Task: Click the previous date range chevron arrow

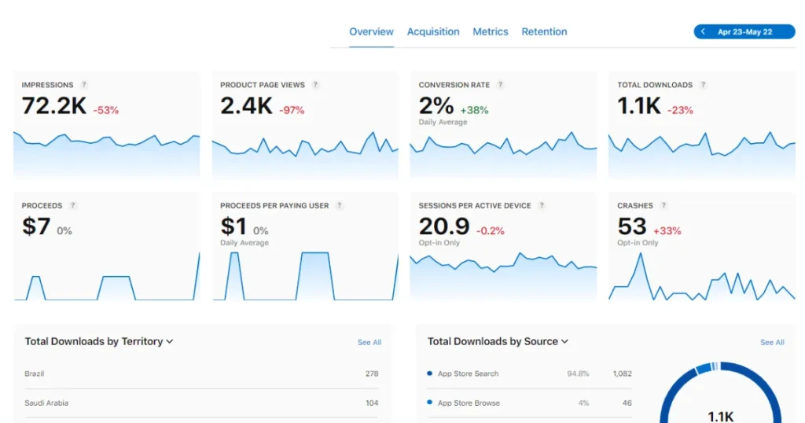Action: click(x=703, y=31)
